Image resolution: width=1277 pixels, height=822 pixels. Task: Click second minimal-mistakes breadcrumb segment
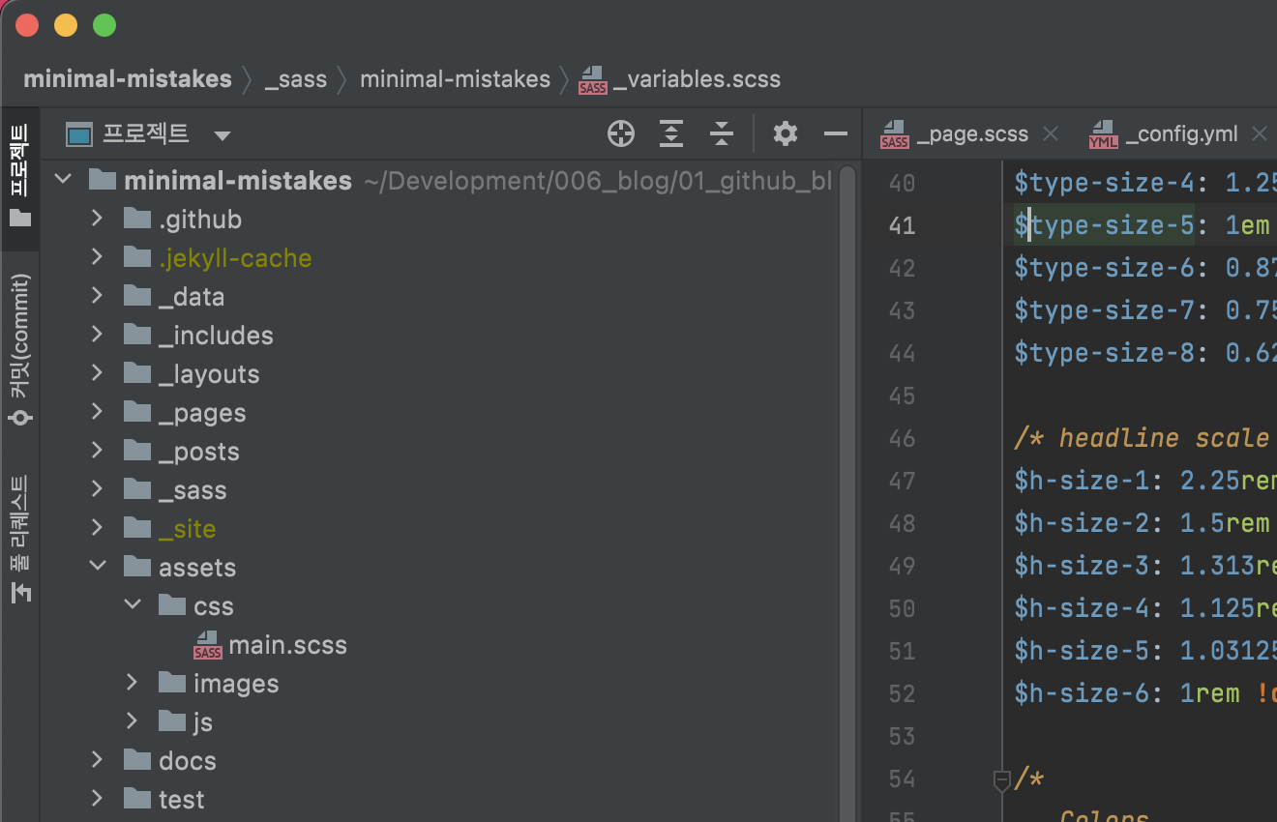pos(455,79)
